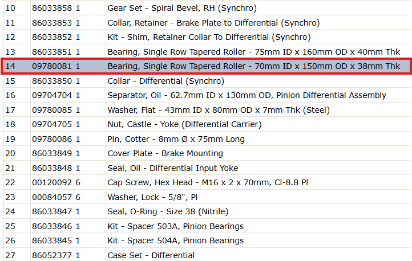This screenshot has height=261, width=412.
Task: Select Cover Plate - Brake Mounting row
Action: coord(206,153)
